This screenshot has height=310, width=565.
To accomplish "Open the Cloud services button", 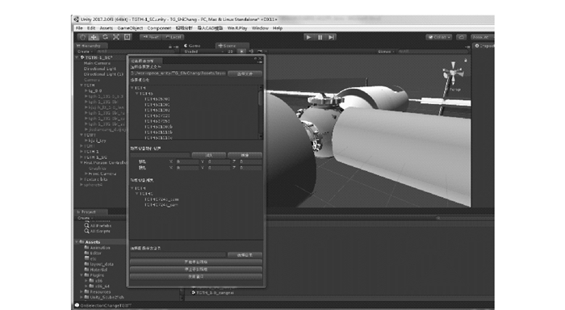I will [x=461, y=37].
